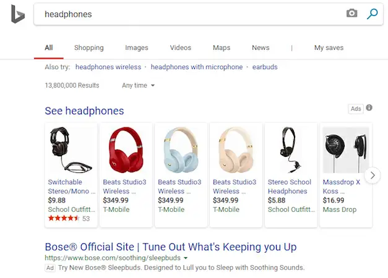Select the Massdrop X Koss product image
The image size is (388, 278).
point(345,150)
